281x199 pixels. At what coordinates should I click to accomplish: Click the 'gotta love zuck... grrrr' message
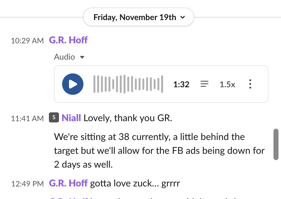(x=135, y=183)
